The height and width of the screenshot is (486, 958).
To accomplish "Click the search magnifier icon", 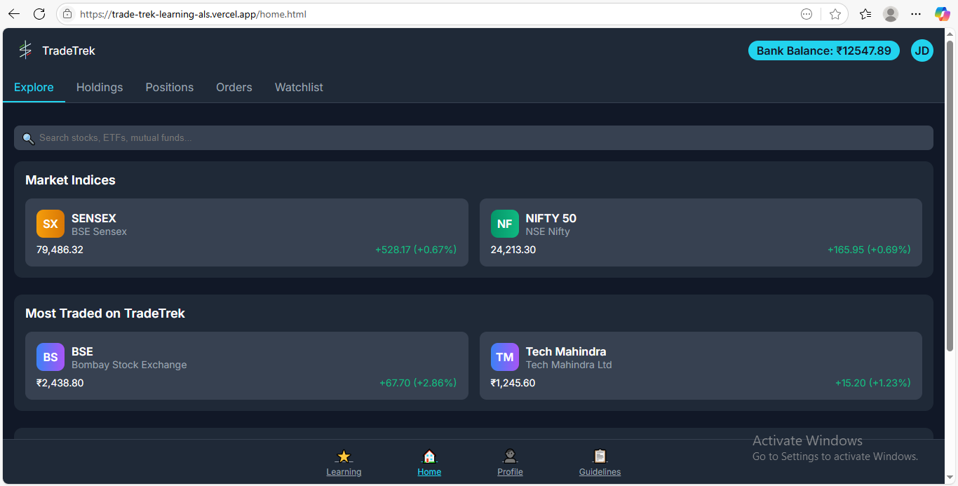I will click(x=29, y=138).
